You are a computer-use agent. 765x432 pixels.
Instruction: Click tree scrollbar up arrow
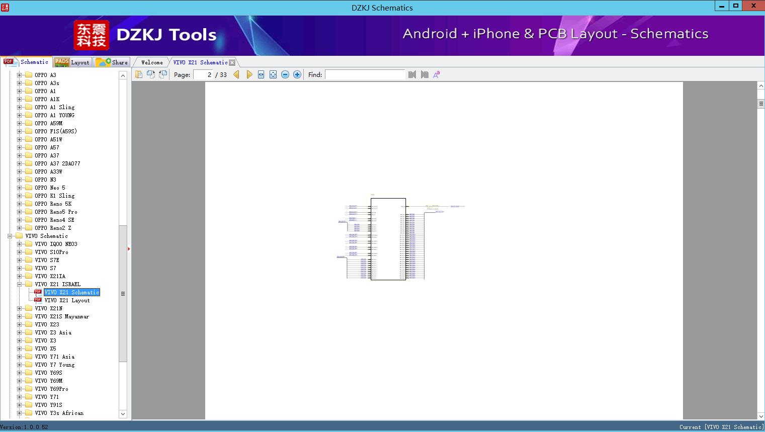point(123,75)
